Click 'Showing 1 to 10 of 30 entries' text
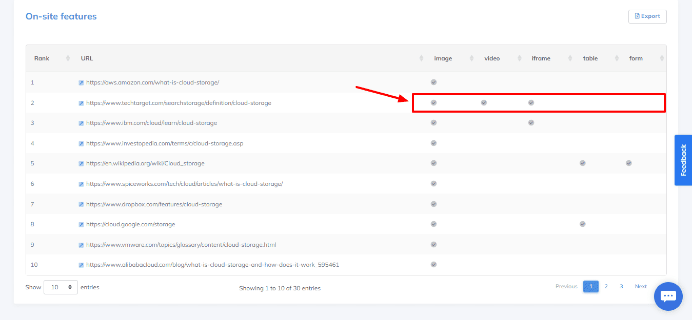 (280, 288)
